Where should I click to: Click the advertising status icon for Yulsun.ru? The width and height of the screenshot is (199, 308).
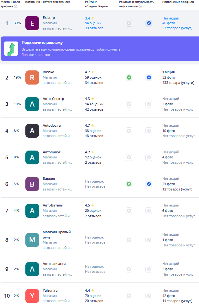(x=129, y=296)
